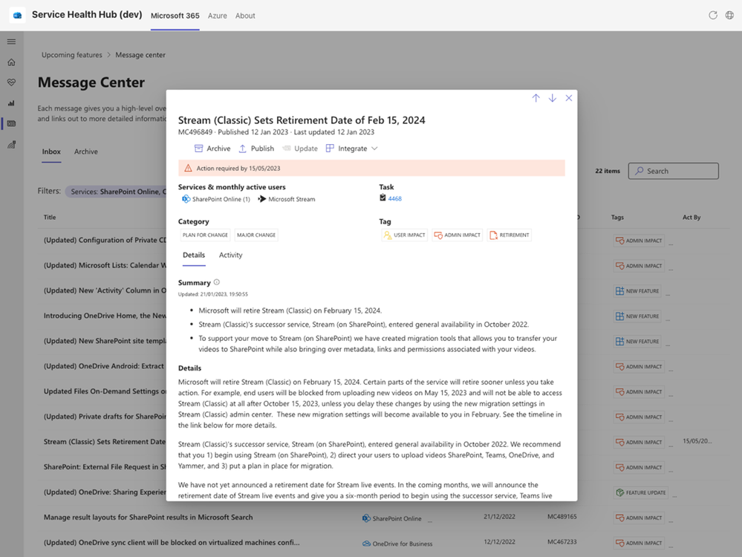Screen dimensions: 742x557
Task: Sort by the Title column header
Action: pos(50,217)
